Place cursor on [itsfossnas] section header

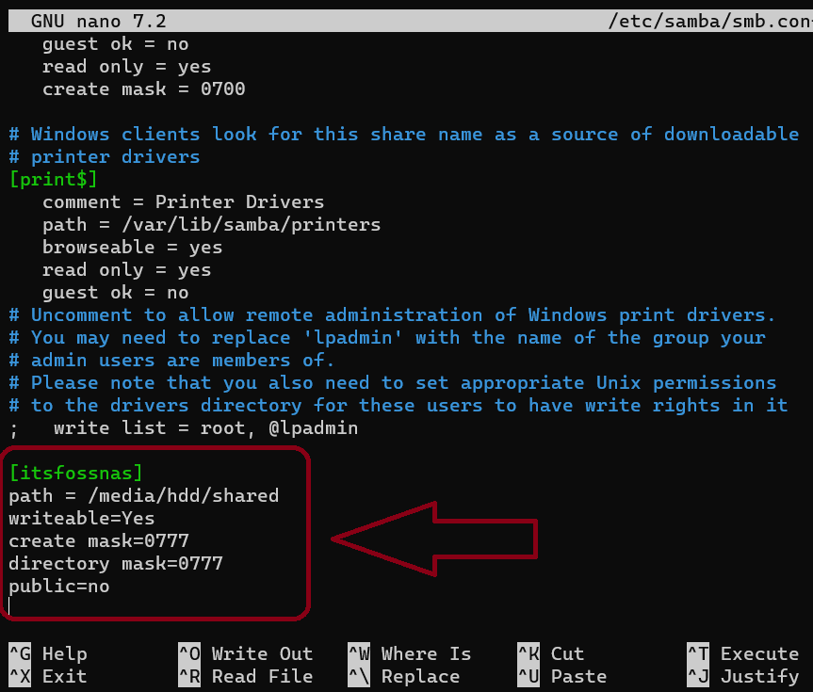(75, 473)
